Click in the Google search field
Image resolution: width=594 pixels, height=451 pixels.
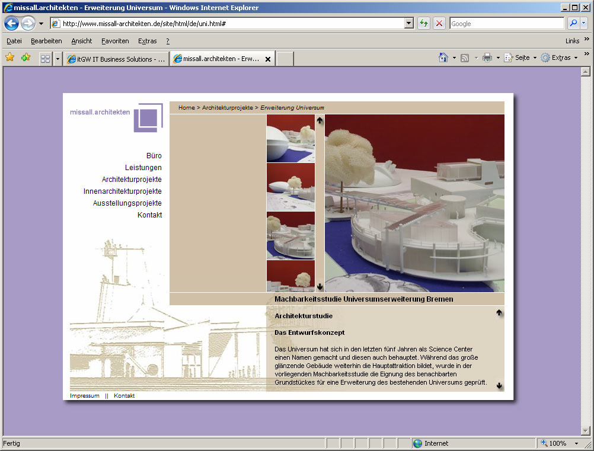pos(506,23)
